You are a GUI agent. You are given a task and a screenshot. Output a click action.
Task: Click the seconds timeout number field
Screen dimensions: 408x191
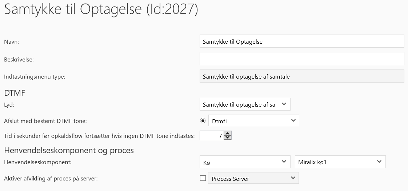212,136
